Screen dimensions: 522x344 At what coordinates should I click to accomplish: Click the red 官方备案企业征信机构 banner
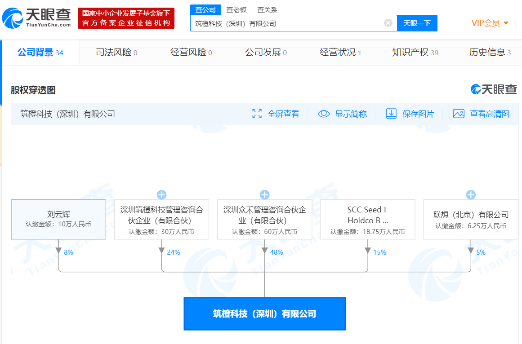(126, 18)
